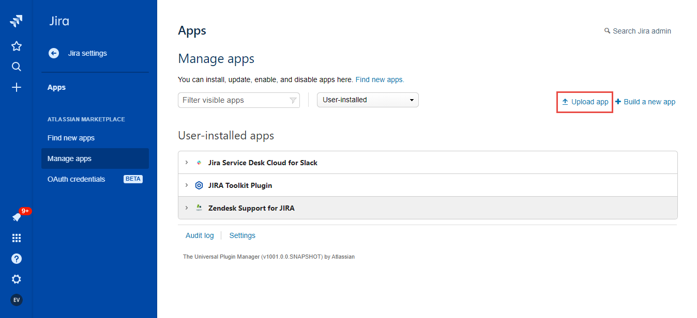Open the help question mark icon
The height and width of the screenshot is (318, 697).
pos(17,259)
